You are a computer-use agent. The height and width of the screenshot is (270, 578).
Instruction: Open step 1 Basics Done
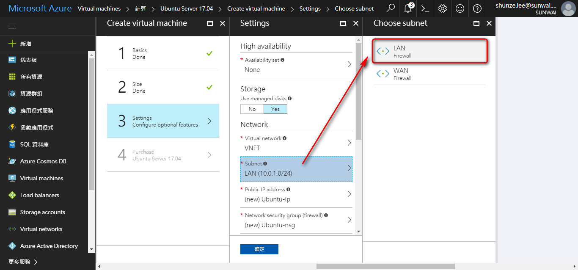163,53
